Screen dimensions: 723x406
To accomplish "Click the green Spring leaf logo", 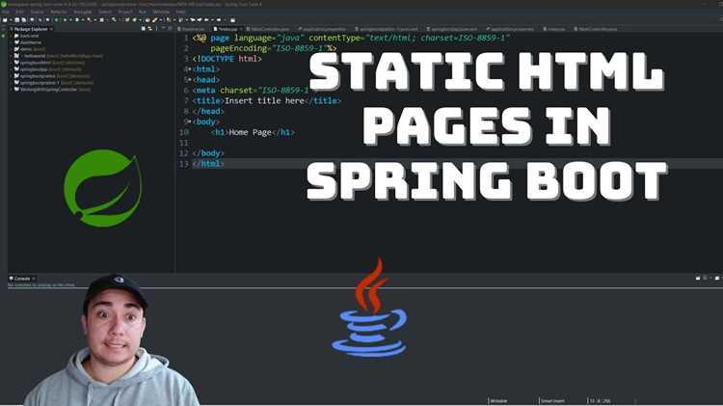I will pos(103,188).
